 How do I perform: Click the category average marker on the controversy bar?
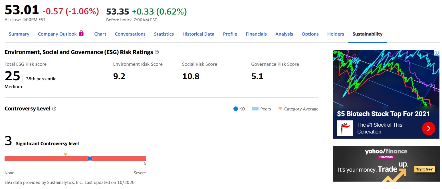[65, 154]
